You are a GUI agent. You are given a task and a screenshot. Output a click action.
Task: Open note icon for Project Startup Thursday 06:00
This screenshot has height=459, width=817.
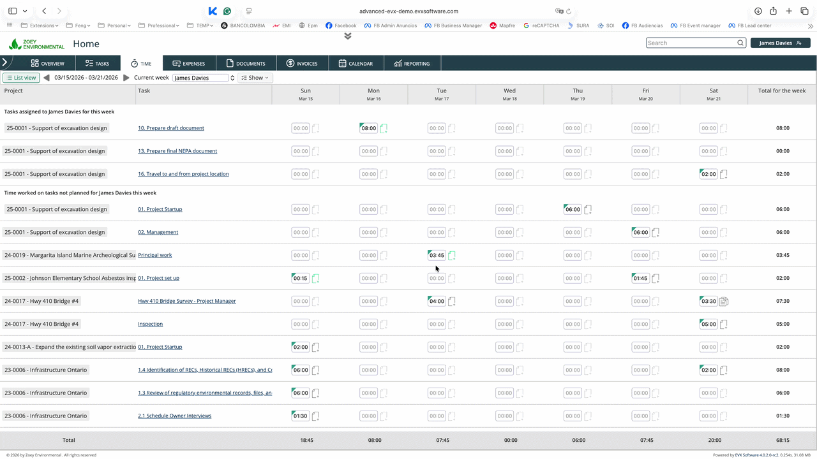pyautogui.click(x=588, y=210)
